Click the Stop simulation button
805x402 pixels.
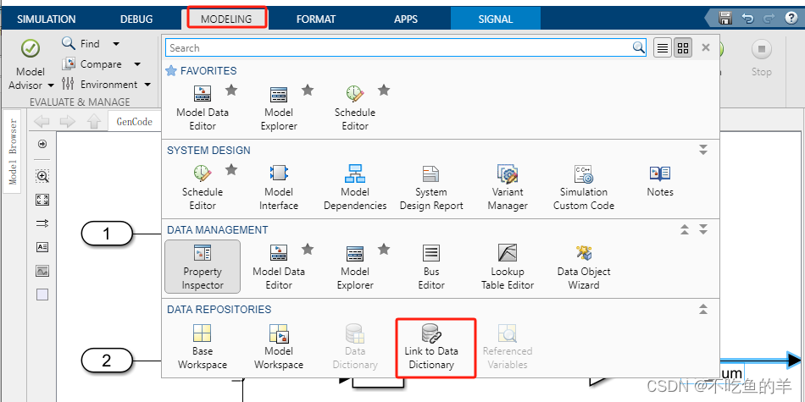762,58
